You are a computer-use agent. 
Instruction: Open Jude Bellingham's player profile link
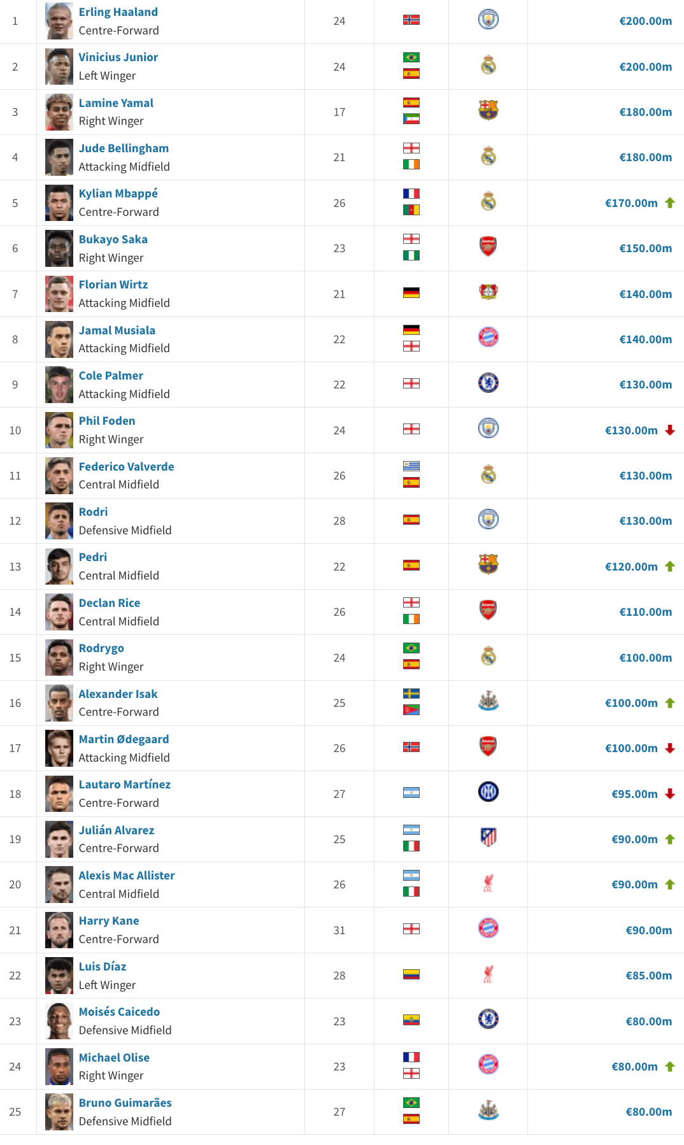[x=124, y=148]
